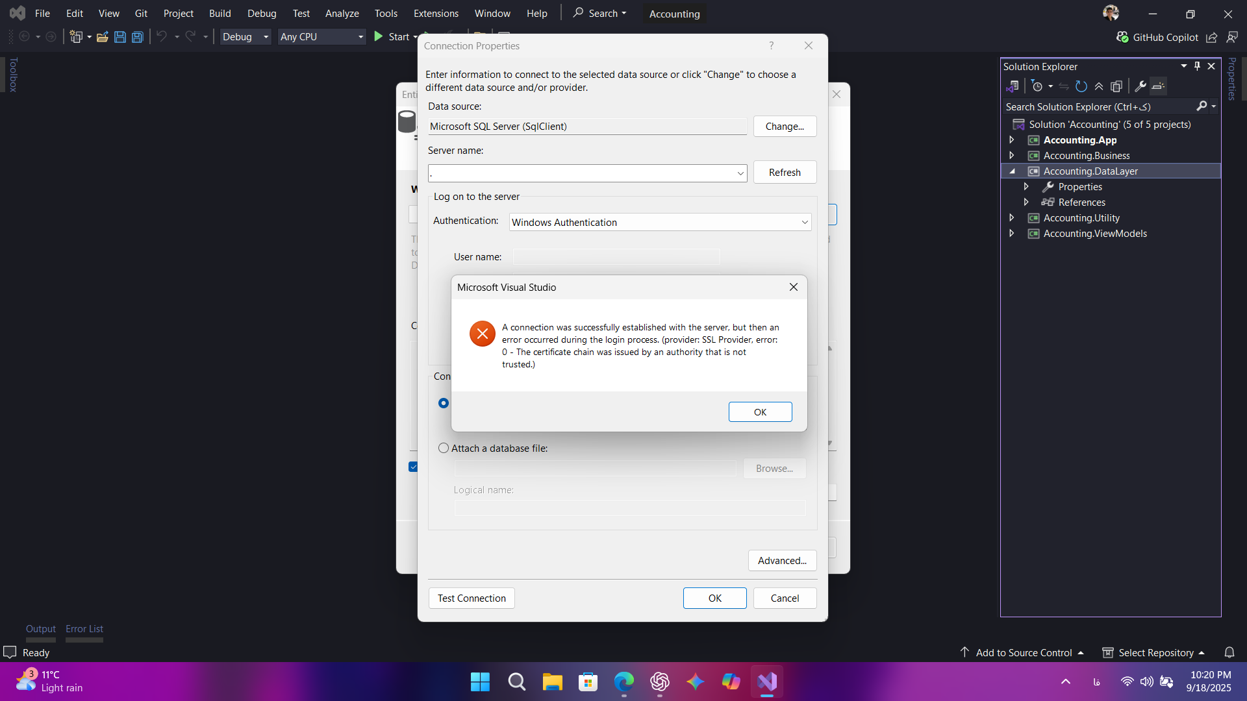Click the New Project toolbar icon
The width and height of the screenshot is (1247, 701).
point(77,37)
